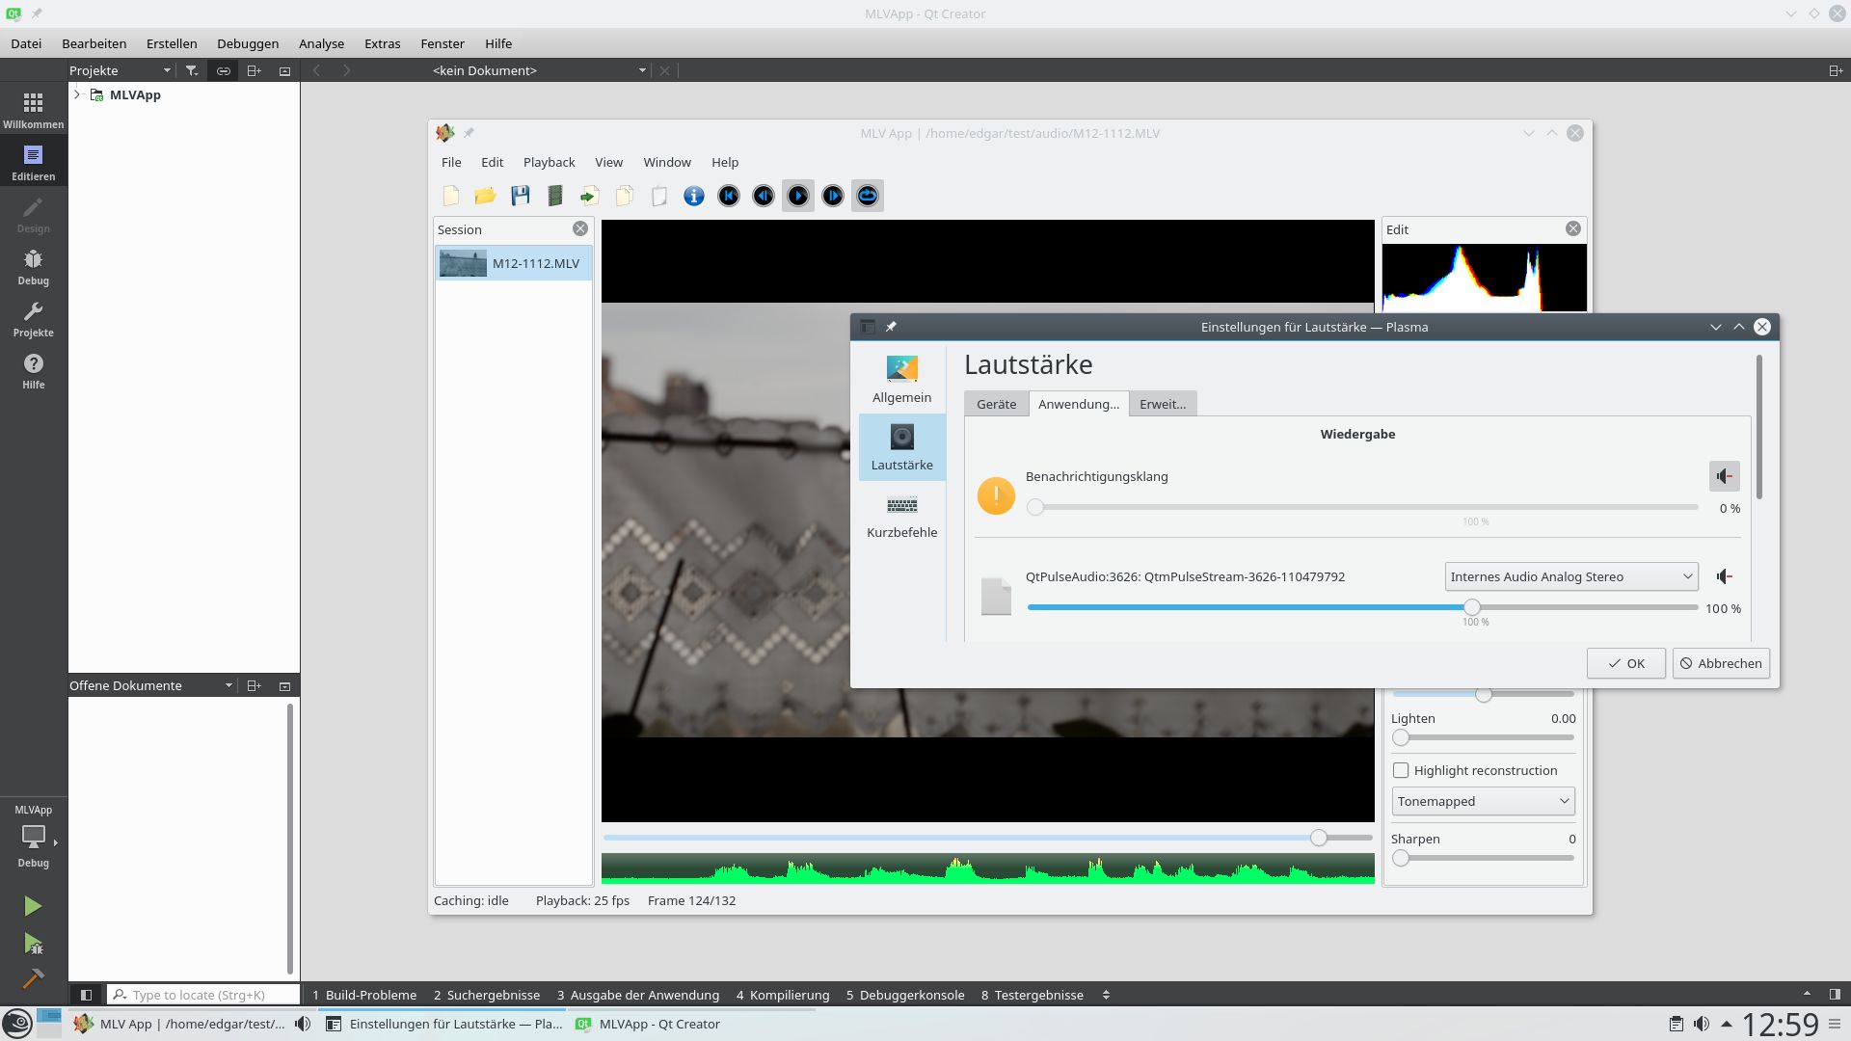The image size is (1851, 1041).
Task: Click the Abbrechen button
Action: pos(1721,663)
